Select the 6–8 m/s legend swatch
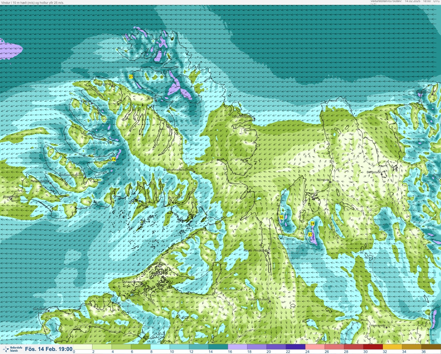 tap(141, 346)
